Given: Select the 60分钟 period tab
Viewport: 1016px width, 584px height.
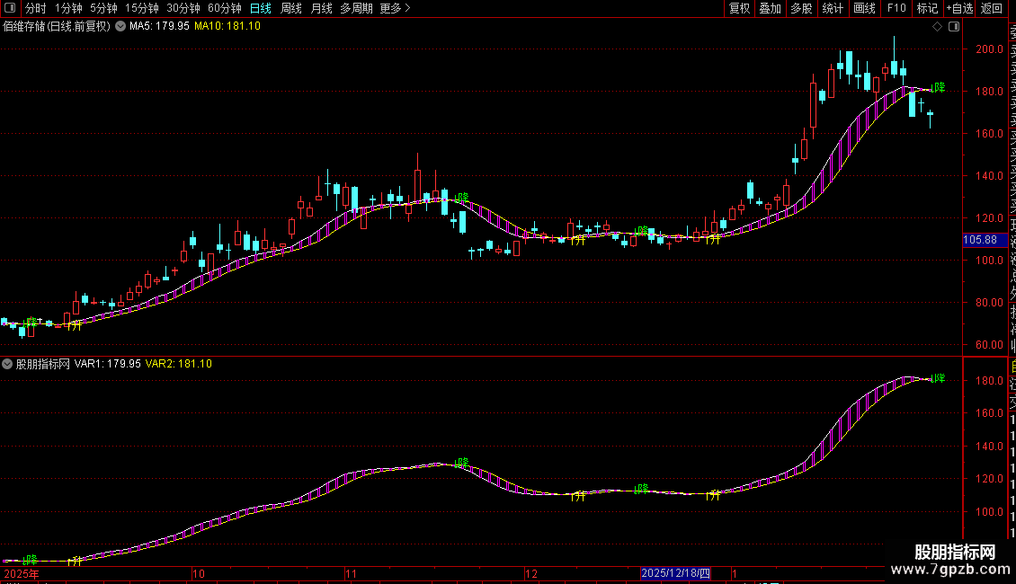Looking at the screenshot, I should (225, 8).
